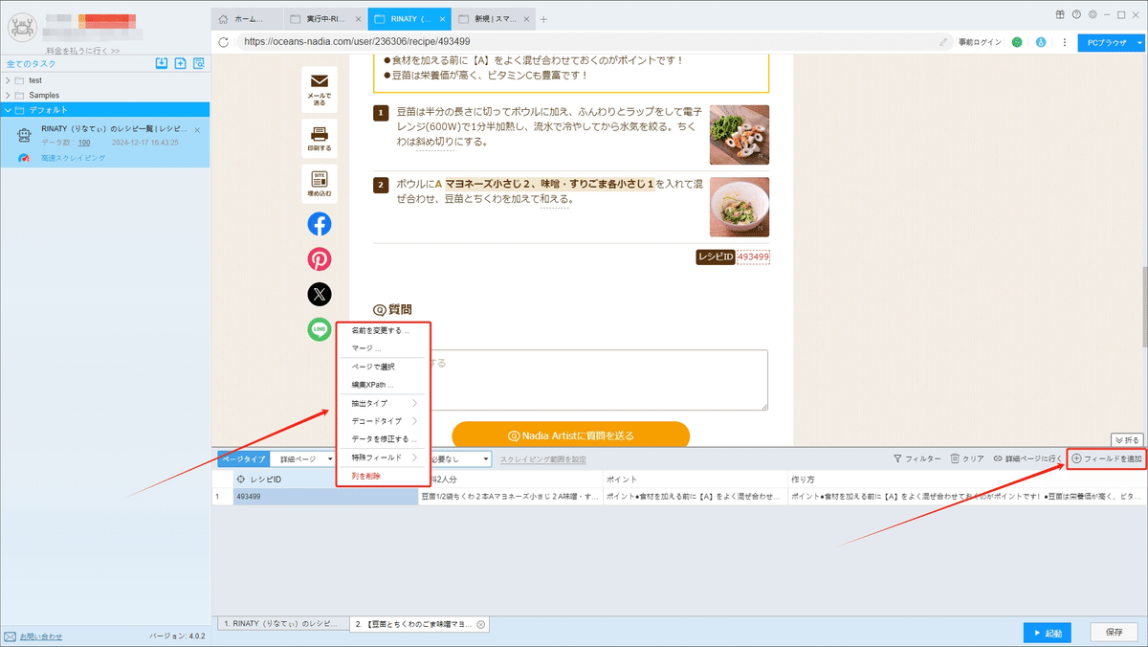Image resolution: width=1148 pixels, height=647 pixels.
Task: Click 詳細ページに行く link
Action: (x=1027, y=459)
